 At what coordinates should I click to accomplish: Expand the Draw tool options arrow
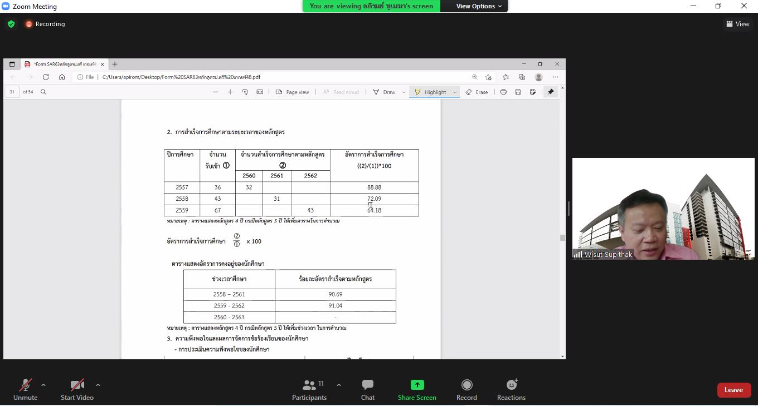[404, 92]
